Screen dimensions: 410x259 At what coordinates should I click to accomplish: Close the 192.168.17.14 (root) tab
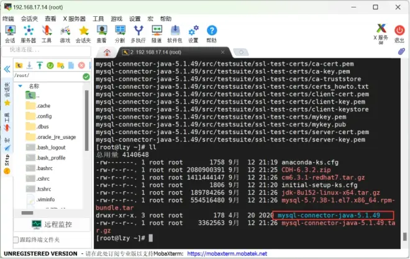coord(223,52)
